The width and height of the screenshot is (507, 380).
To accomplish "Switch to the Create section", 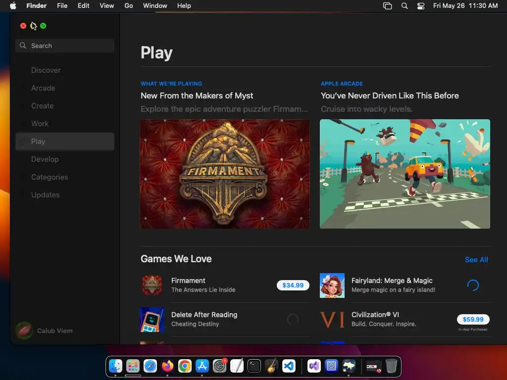I will 65,106.
